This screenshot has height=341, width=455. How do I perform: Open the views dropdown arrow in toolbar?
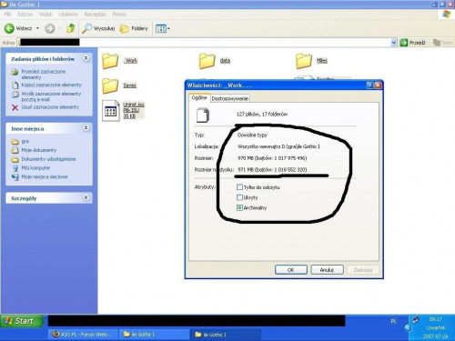pyautogui.click(x=168, y=29)
